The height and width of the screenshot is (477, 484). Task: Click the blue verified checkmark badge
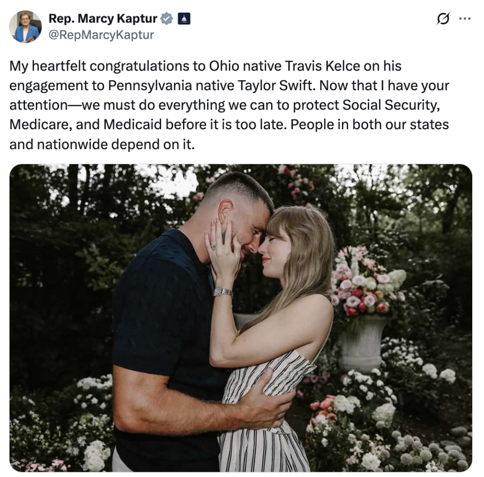(166, 19)
